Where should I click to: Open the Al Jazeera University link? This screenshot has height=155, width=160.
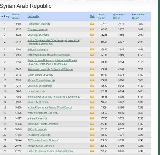39,135
